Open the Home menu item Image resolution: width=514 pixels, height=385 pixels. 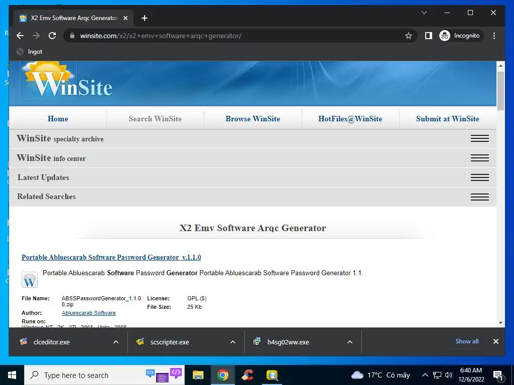pyautogui.click(x=58, y=119)
